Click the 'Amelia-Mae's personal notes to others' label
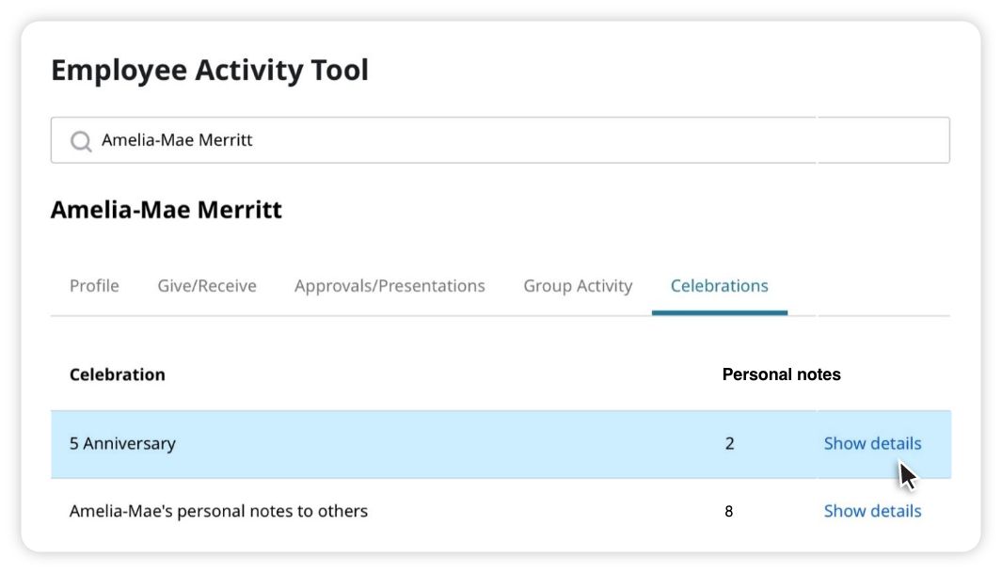Screen dimensions: 1002x573 (218, 511)
